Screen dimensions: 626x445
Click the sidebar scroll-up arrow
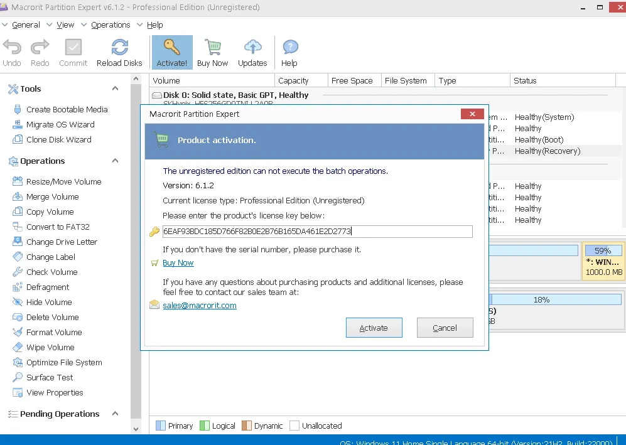136,78
